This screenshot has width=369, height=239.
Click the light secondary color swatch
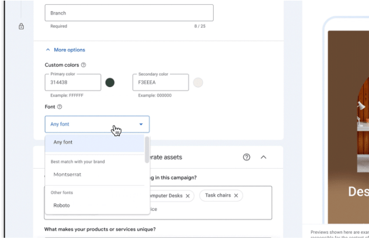click(198, 82)
